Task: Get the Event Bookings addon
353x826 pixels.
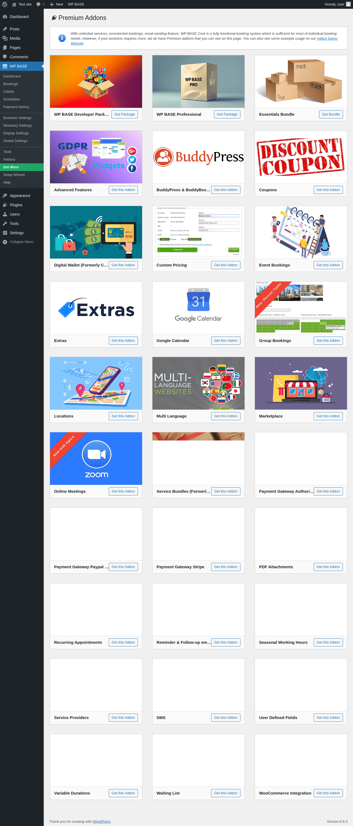Action: point(328,265)
